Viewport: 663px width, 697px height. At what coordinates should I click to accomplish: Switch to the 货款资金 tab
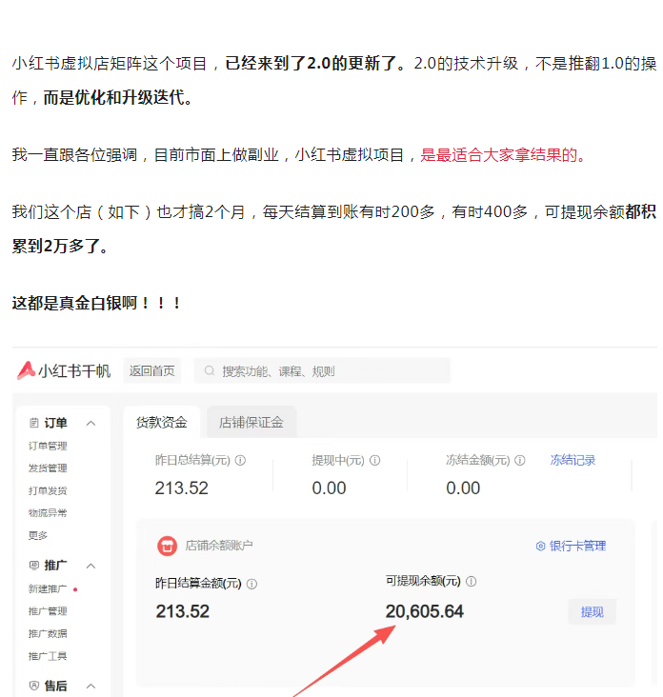coord(162,422)
